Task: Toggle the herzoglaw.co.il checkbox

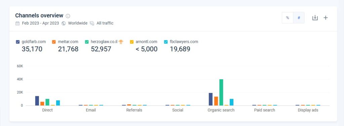Action: (87, 42)
